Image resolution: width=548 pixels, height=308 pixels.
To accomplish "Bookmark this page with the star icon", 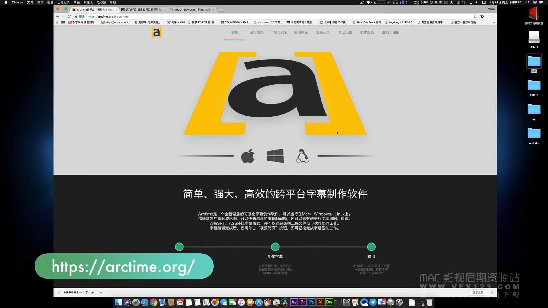I will tap(475, 17).
